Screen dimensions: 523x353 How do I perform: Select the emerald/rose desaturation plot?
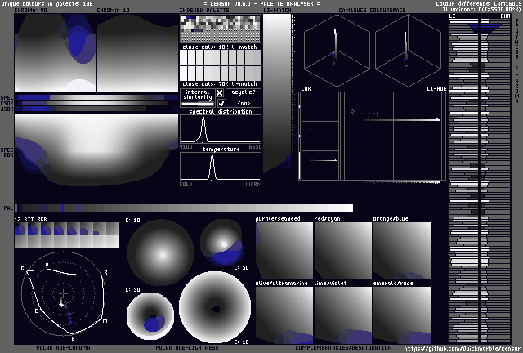[401, 314]
